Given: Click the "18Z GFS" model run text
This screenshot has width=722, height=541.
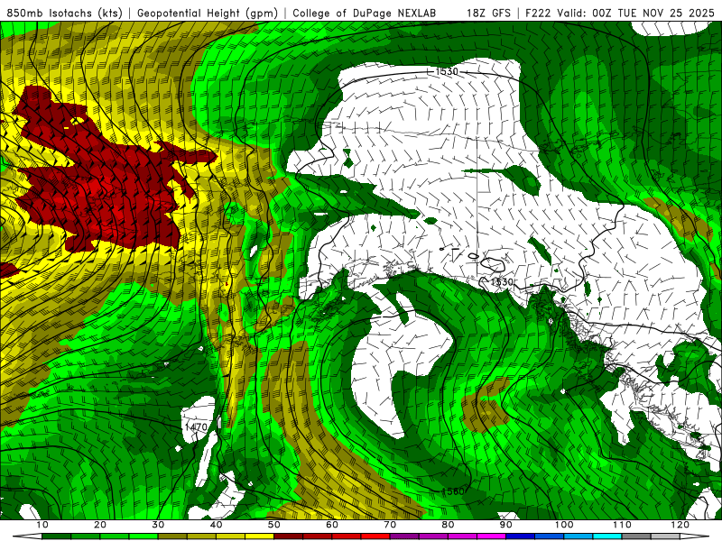Looking at the screenshot, I should [x=488, y=13].
